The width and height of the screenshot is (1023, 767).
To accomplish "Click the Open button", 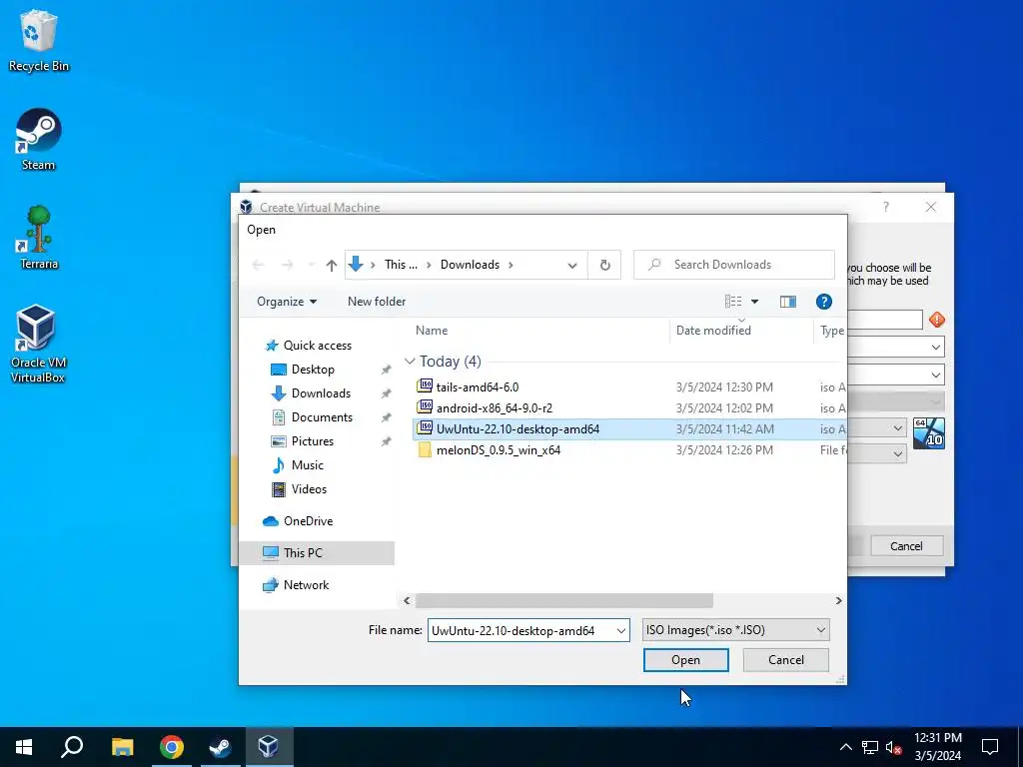I will pos(685,660).
